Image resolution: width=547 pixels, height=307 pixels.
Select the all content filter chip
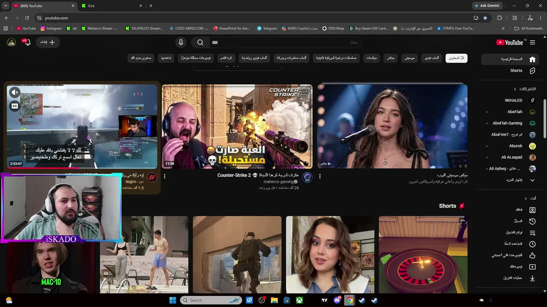[456, 58]
